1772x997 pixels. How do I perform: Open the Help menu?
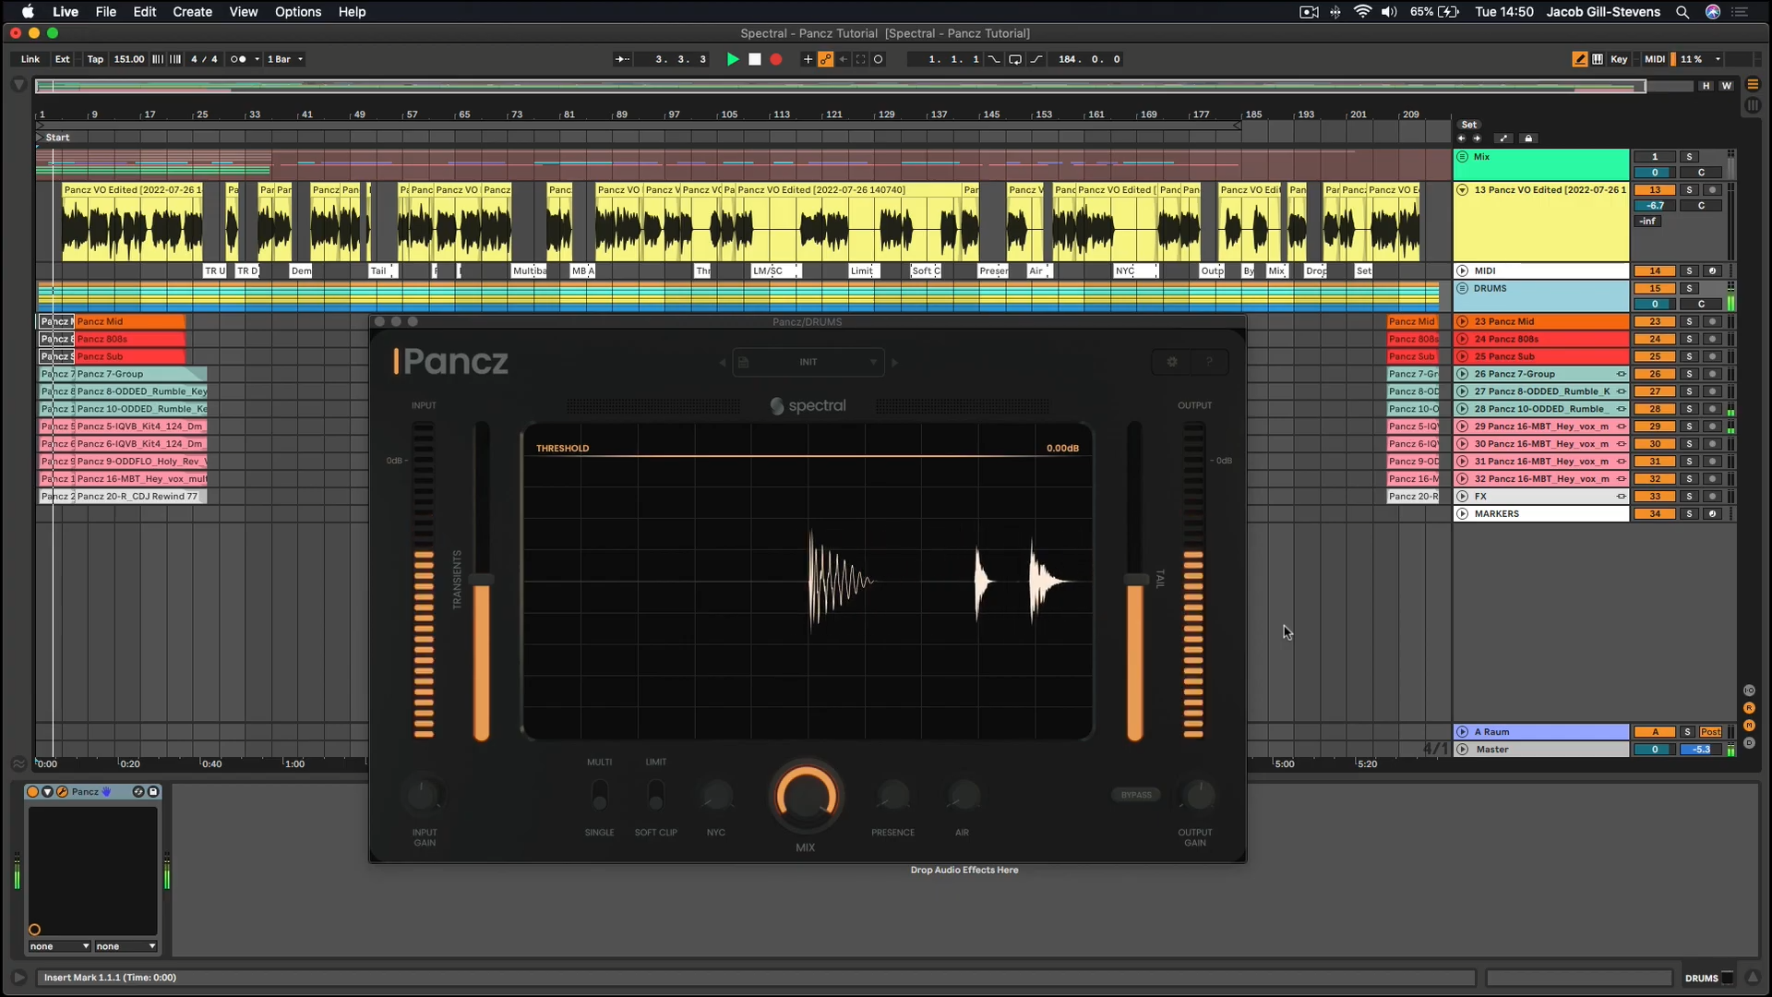pyautogui.click(x=352, y=12)
